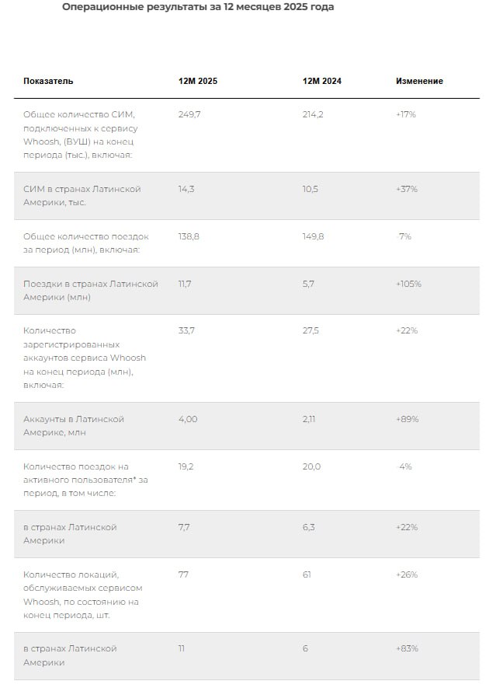
Task: Click the '+83%' change cell
Action: 407,648
